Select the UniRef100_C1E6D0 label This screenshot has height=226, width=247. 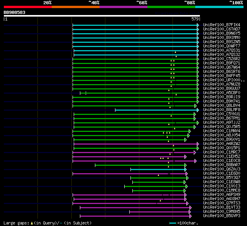click(222, 174)
